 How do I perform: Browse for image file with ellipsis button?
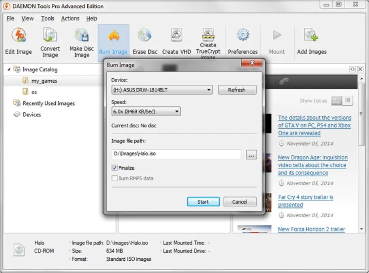click(x=251, y=155)
